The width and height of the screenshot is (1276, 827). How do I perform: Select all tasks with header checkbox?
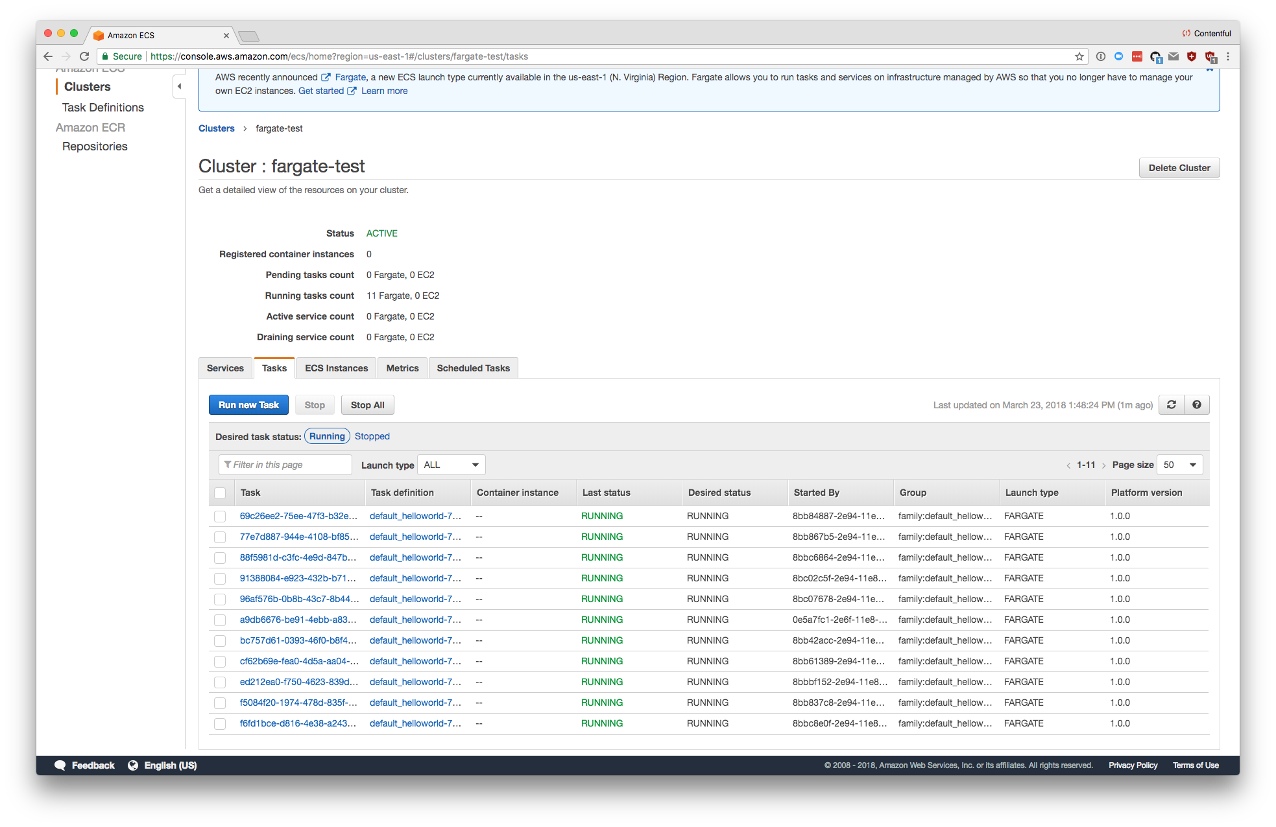[x=220, y=493]
